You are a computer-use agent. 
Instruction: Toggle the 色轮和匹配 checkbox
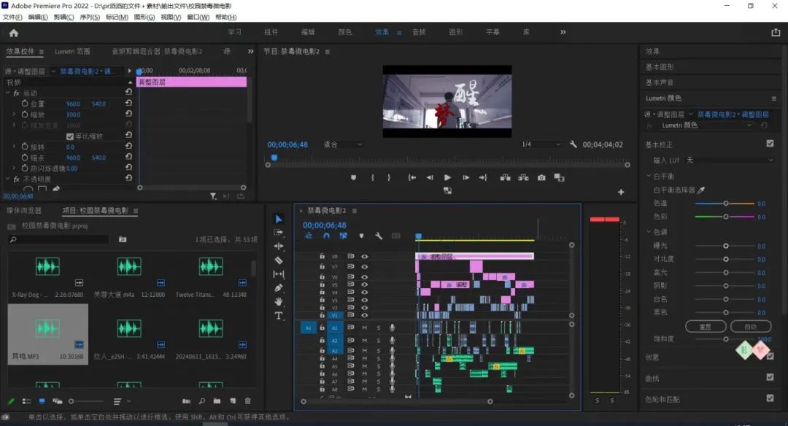coord(770,398)
